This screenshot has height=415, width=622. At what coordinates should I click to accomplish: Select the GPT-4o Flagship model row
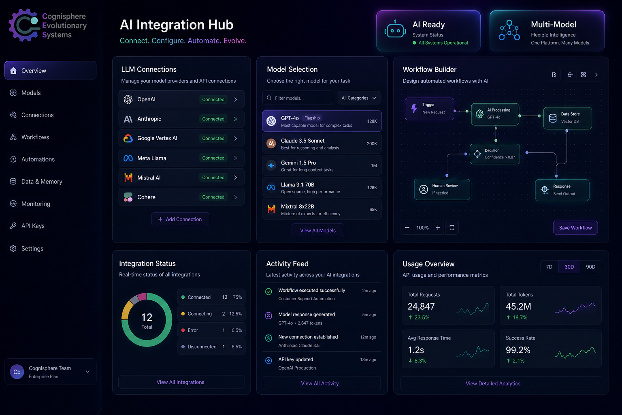coord(322,121)
